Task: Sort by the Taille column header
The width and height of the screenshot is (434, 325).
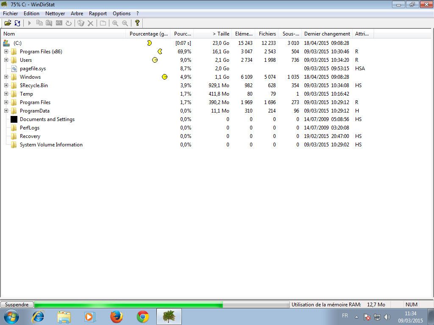Action: tap(220, 34)
